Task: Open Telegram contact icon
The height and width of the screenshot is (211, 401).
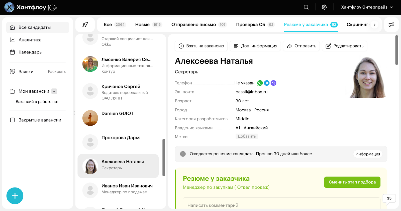Action: [267, 83]
